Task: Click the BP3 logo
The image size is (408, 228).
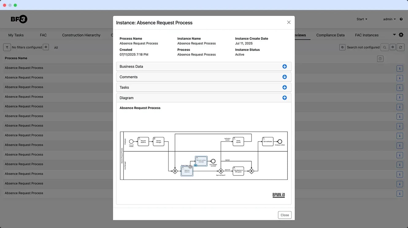Action: [x=19, y=19]
